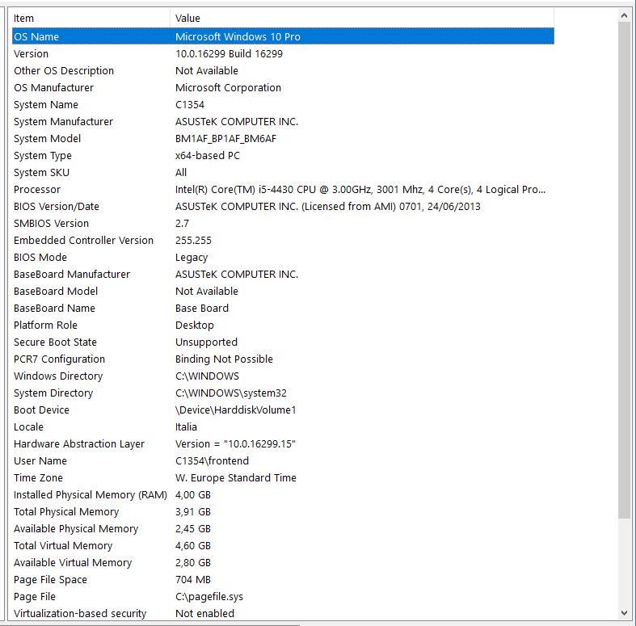The image size is (636, 626).
Task: Click the scrollbar up arrow
Action: [x=624, y=16]
